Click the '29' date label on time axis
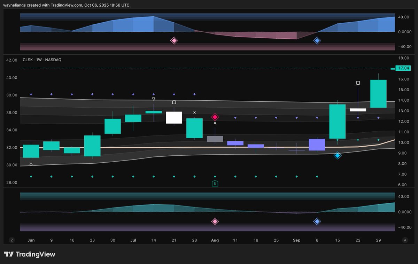The image size is (418, 264). tap(378, 240)
